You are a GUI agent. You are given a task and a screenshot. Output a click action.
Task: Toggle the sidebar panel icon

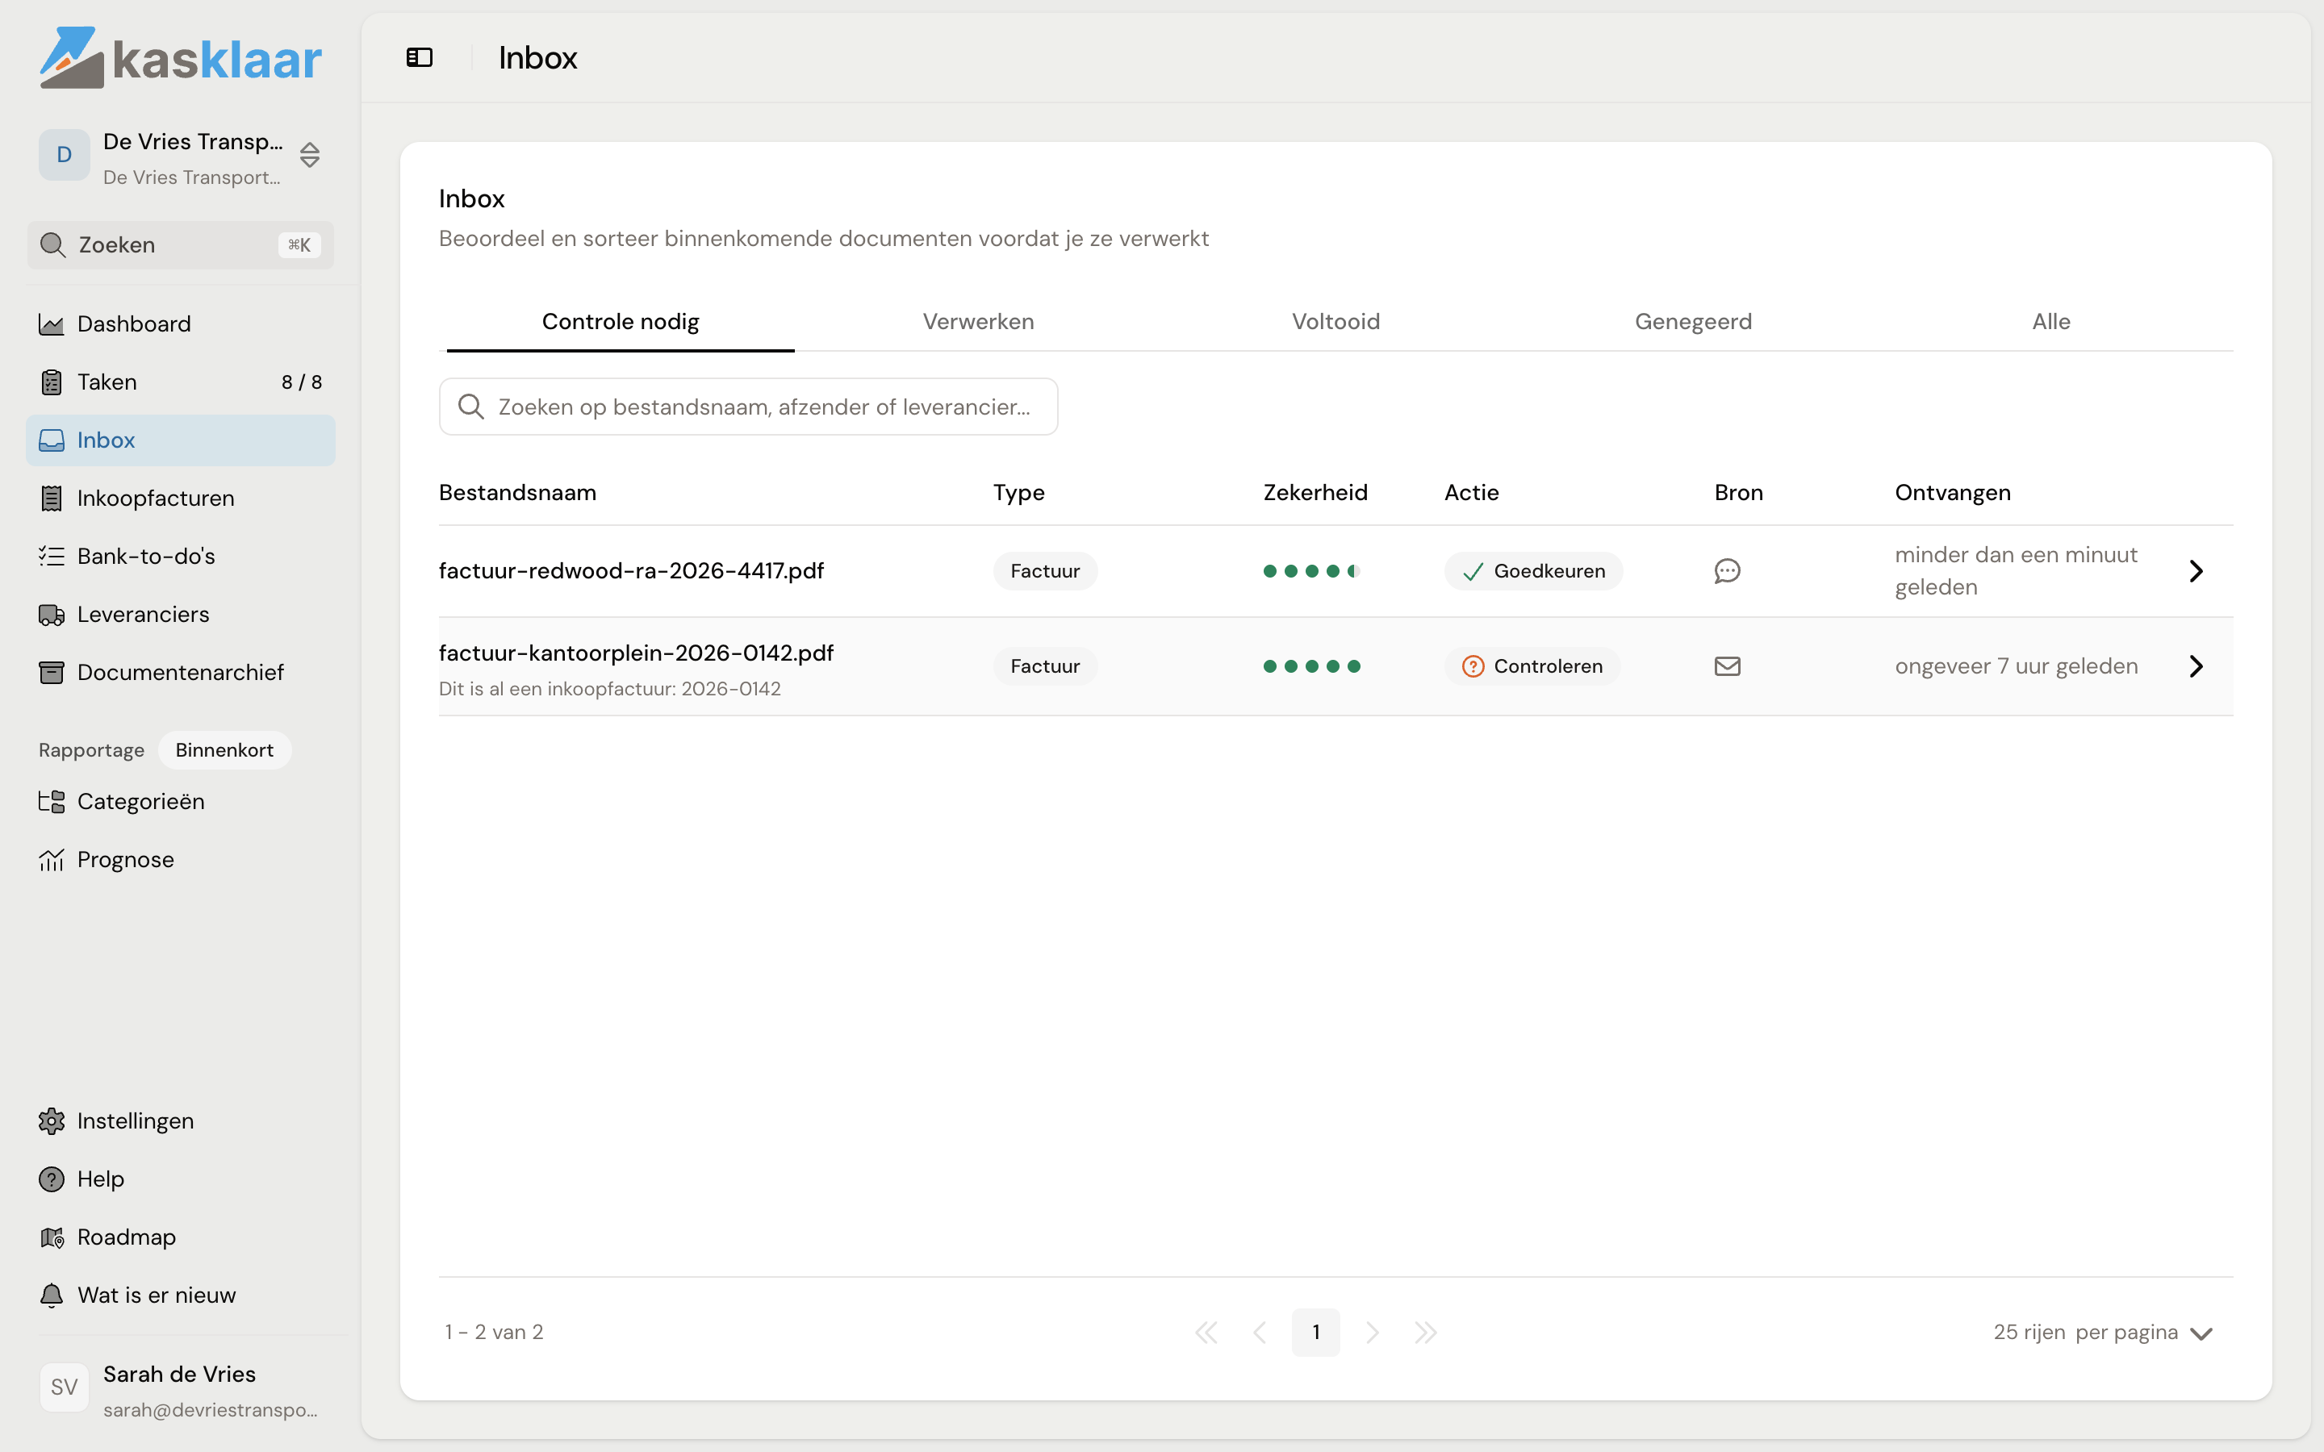pos(420,57)
